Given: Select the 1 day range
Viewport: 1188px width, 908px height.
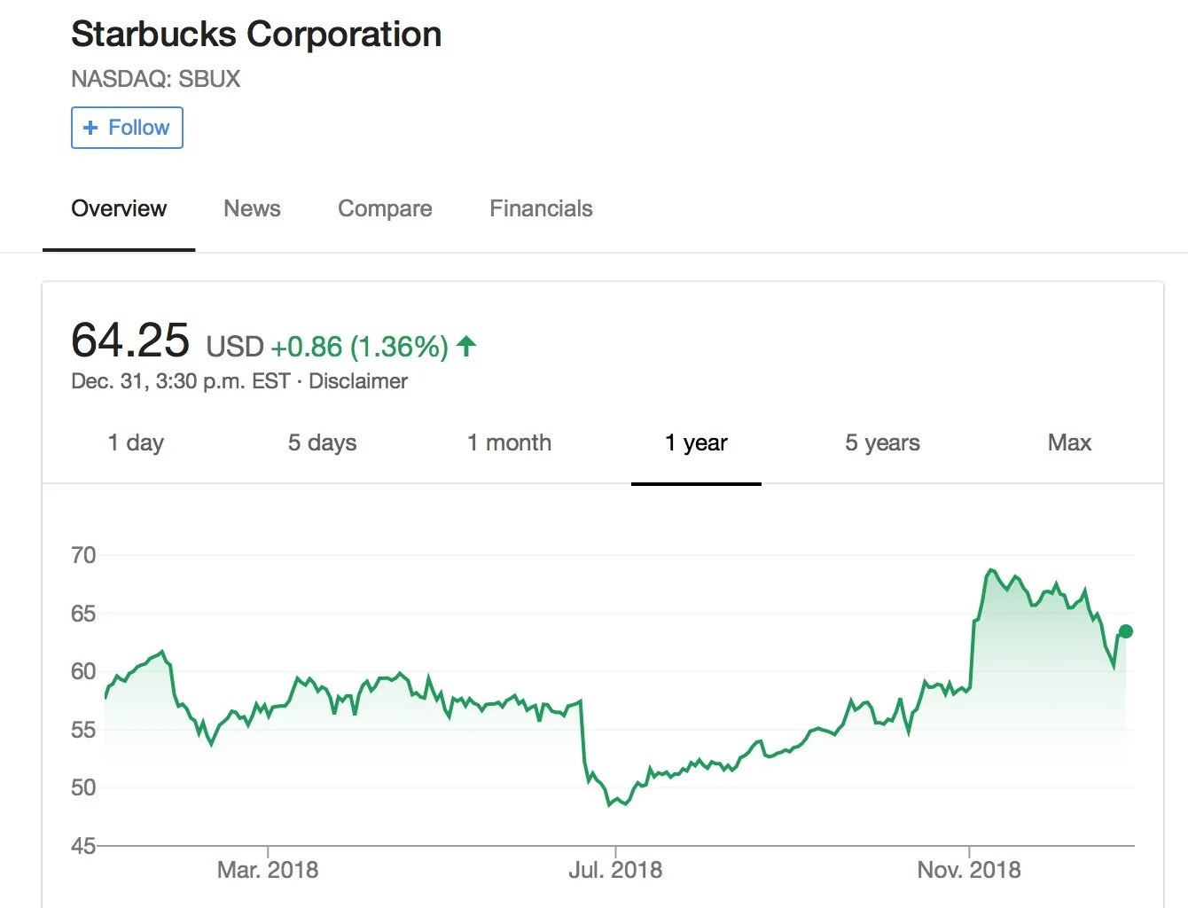Looking at the screenshot, I should pos(136,442).
